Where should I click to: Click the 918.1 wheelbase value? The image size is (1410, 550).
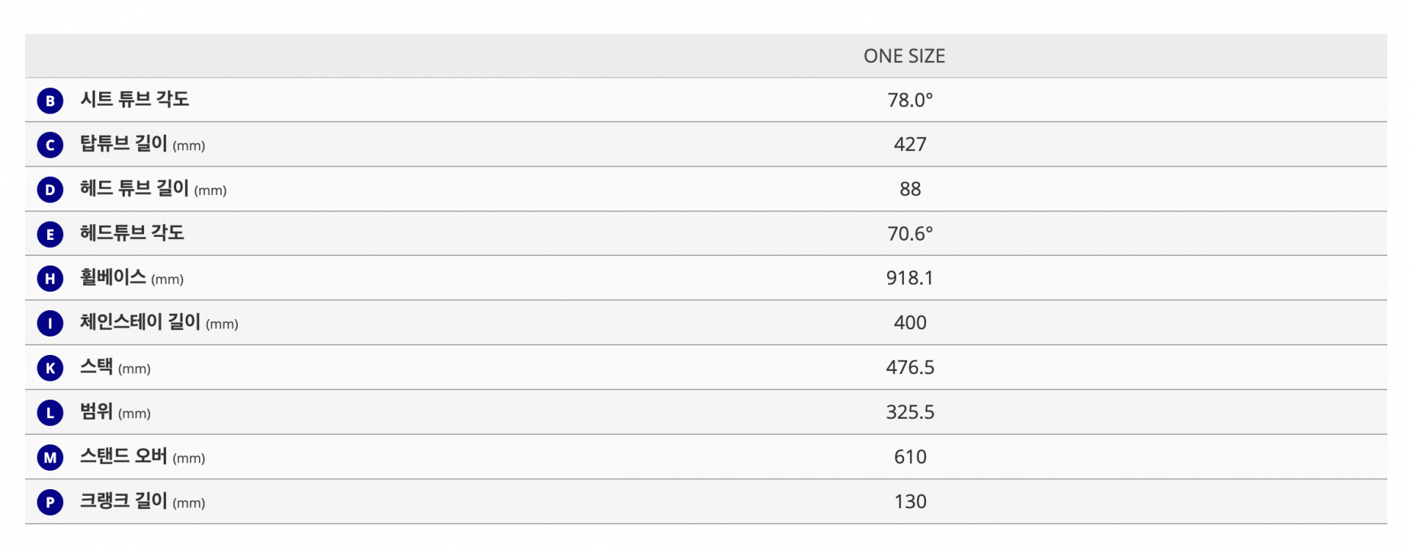tap(909, 279)
